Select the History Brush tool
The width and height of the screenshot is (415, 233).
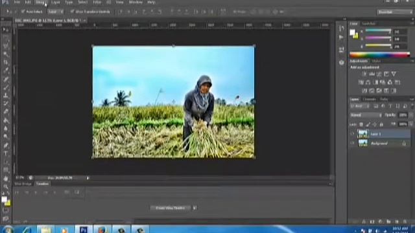pyautogui.click(x=5, y=104)
